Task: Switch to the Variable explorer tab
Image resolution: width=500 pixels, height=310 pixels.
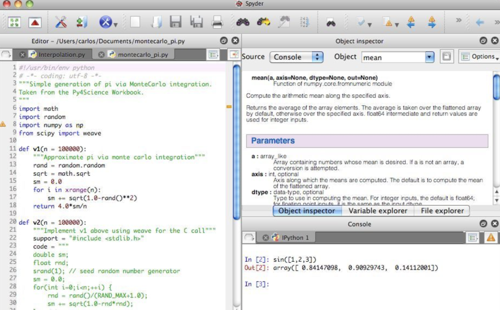Action: 378,211
